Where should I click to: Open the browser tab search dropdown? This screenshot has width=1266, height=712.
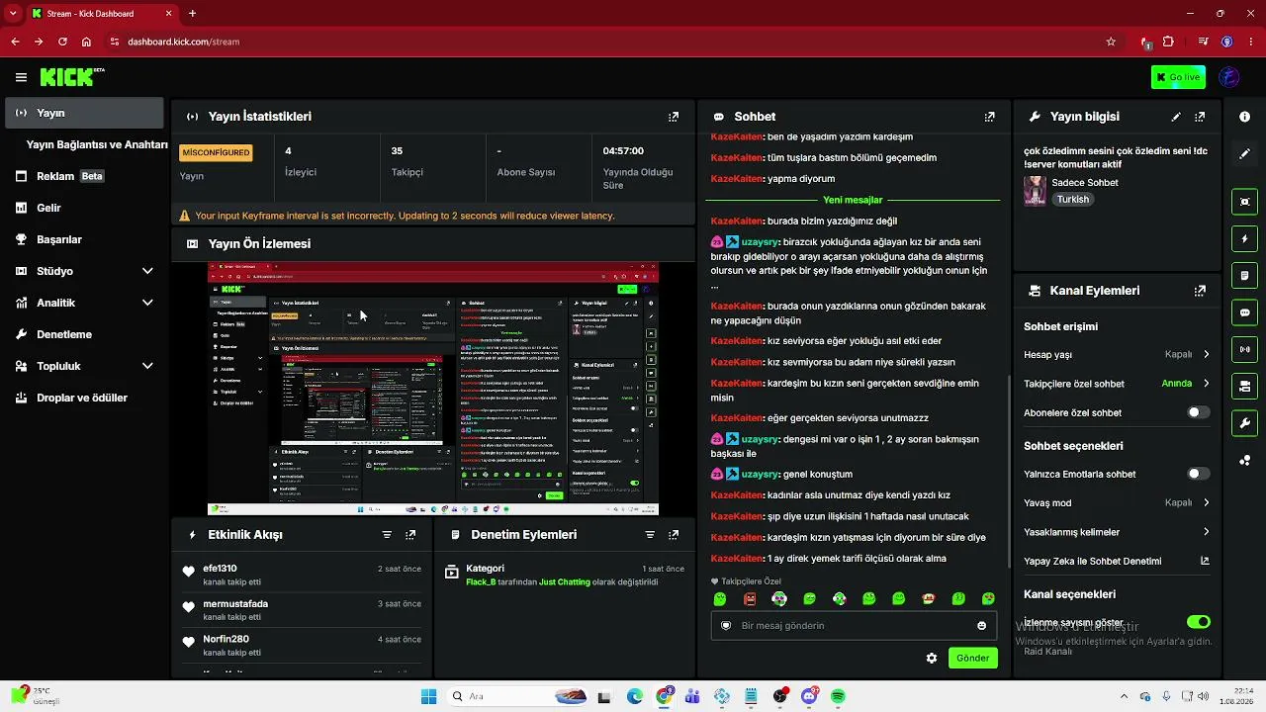click(x=14, y=13)
